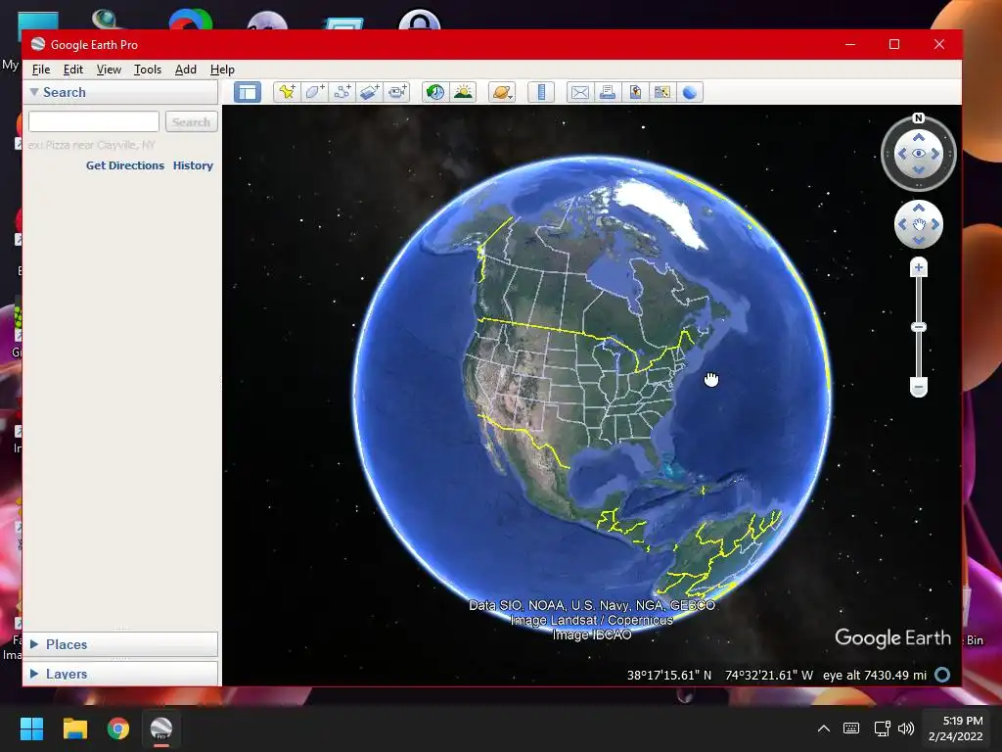
Task: Open the planet switcher dropdown
Action: point(502,92)
